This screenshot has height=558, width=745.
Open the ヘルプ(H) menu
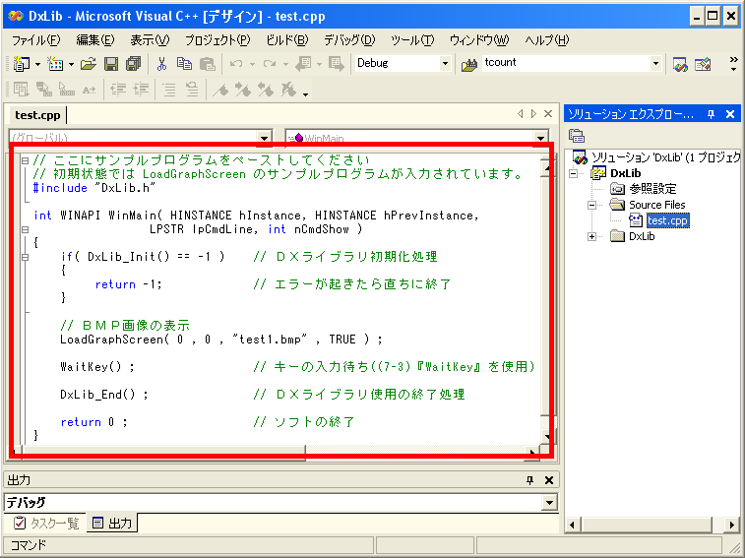click(546, 40)
